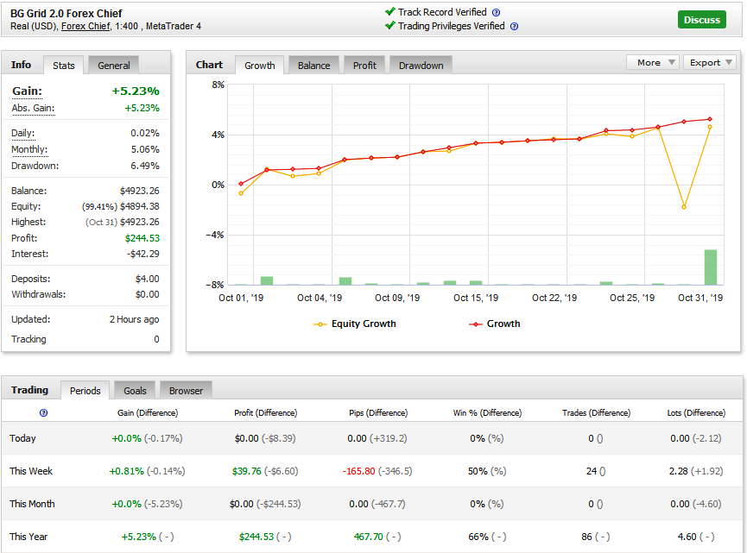Click the Trades (Difference) column header
The height and width of the screenshot is (553, 747).
596,412
